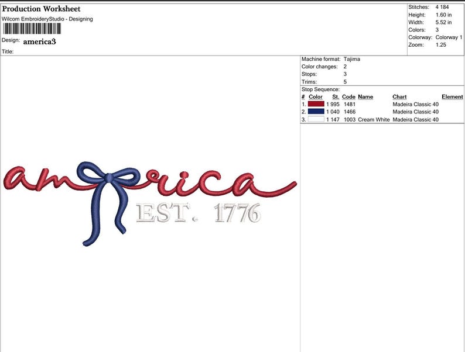This screenshot has width=465, height=352.
Task: Click the "Colorway:" label
Action: (x=420, y=37)
